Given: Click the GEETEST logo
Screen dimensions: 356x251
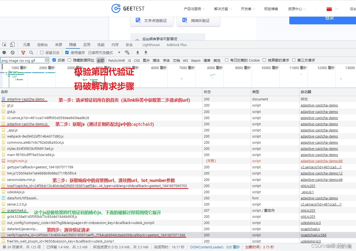Looking at the screenshot, I should [x=128, y=8].
